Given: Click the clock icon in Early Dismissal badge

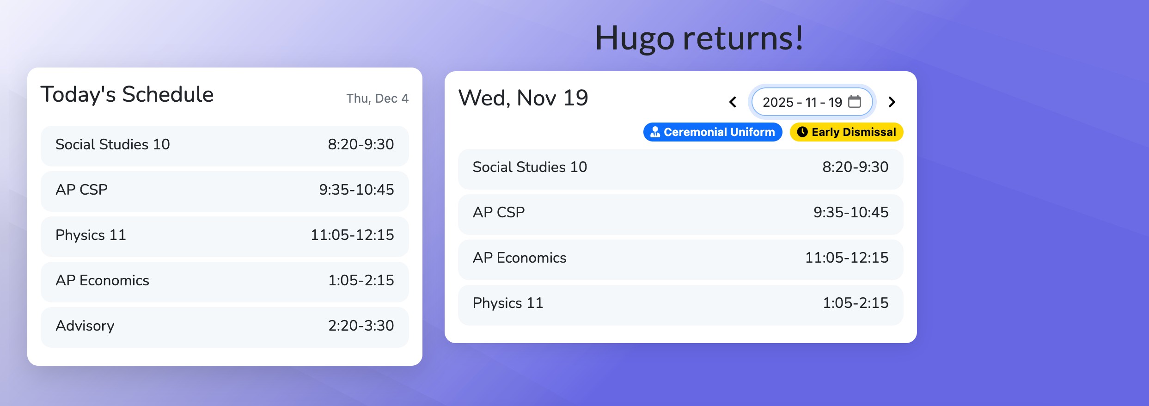Looking at the screenshot, I should point(802,132).
